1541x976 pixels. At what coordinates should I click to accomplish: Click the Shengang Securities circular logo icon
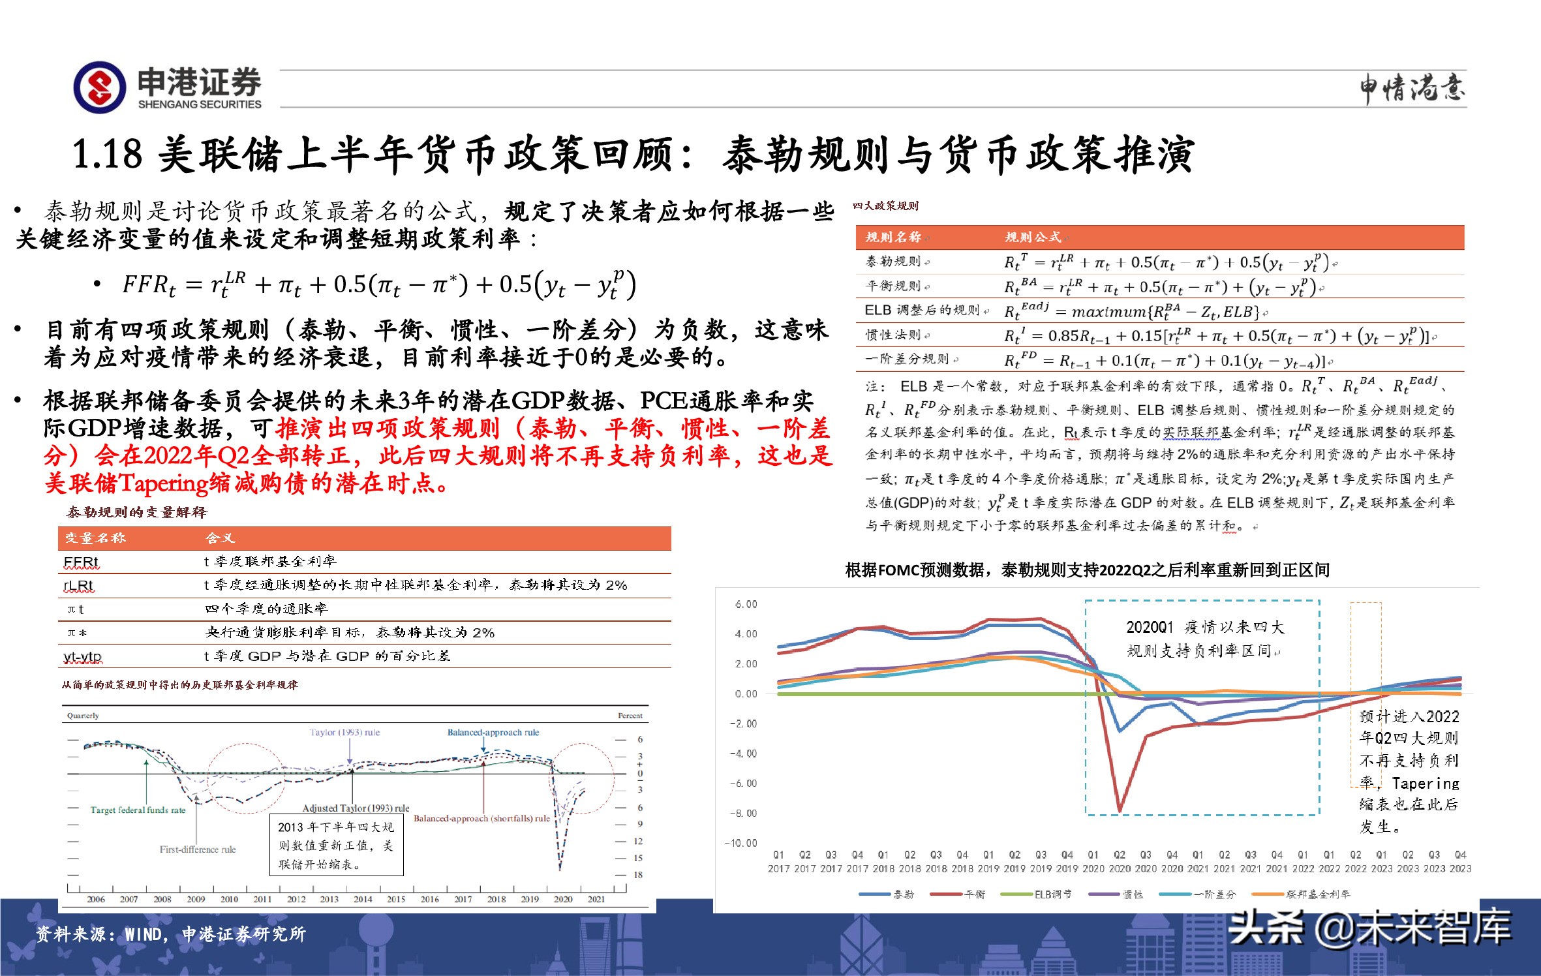click(x=100, y=87)
